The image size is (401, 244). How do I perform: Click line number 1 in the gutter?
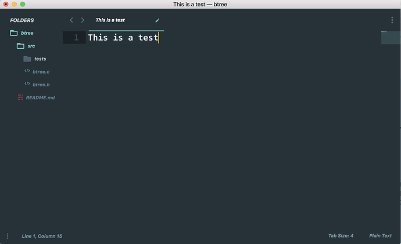76,38
